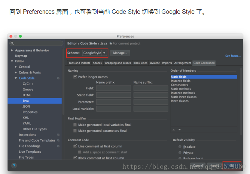The width and height of the screenshot is (250, 174).
Task: Click Local variable name suffix input
Action: pos(151,109)
